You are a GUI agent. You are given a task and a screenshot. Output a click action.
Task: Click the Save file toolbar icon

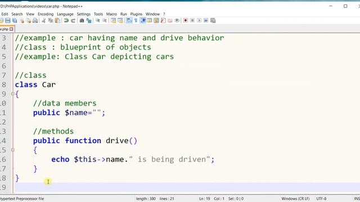(8, 21)
